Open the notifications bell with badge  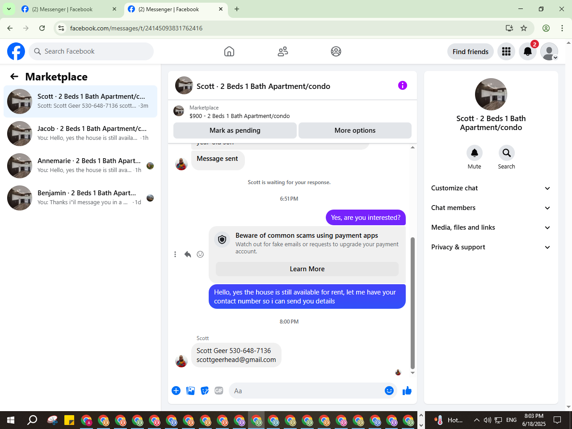coord(528,51)
